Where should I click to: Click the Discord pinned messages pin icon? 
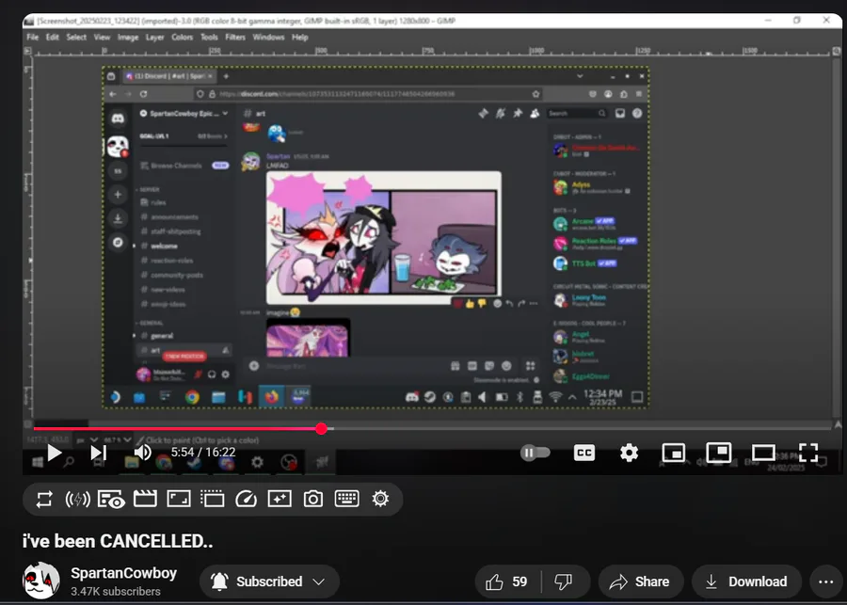[x=518, y=114]
